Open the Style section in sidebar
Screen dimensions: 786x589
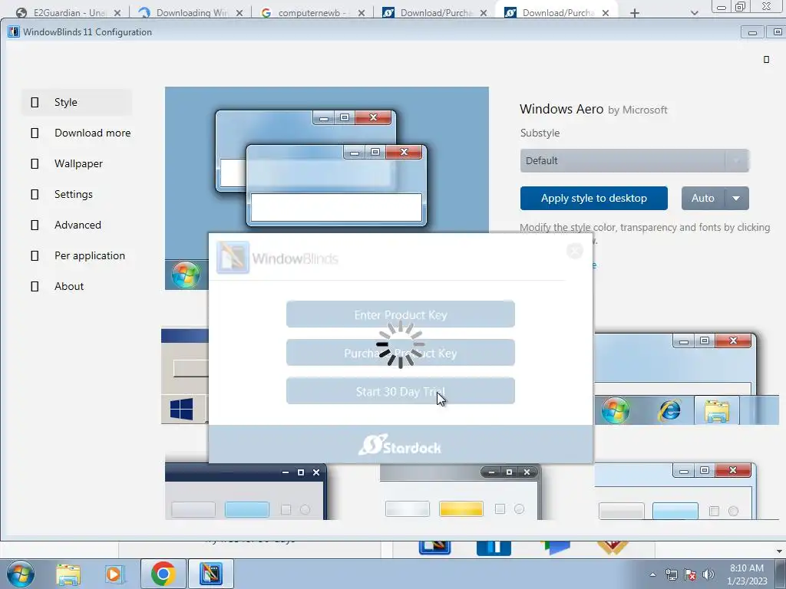point(77,102)
